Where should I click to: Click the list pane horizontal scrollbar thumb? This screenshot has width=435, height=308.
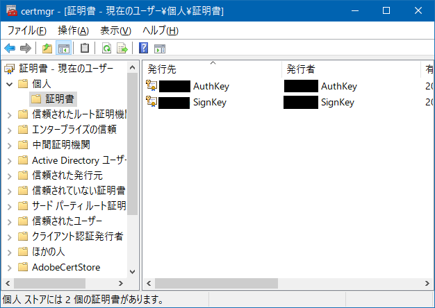[216, 283]
